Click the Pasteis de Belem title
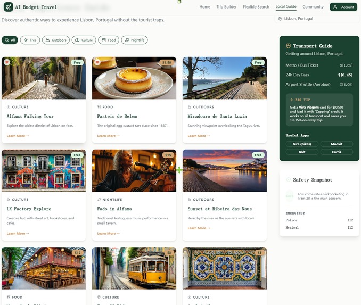This screenshot has height=305, width=361. pos(117,116)
